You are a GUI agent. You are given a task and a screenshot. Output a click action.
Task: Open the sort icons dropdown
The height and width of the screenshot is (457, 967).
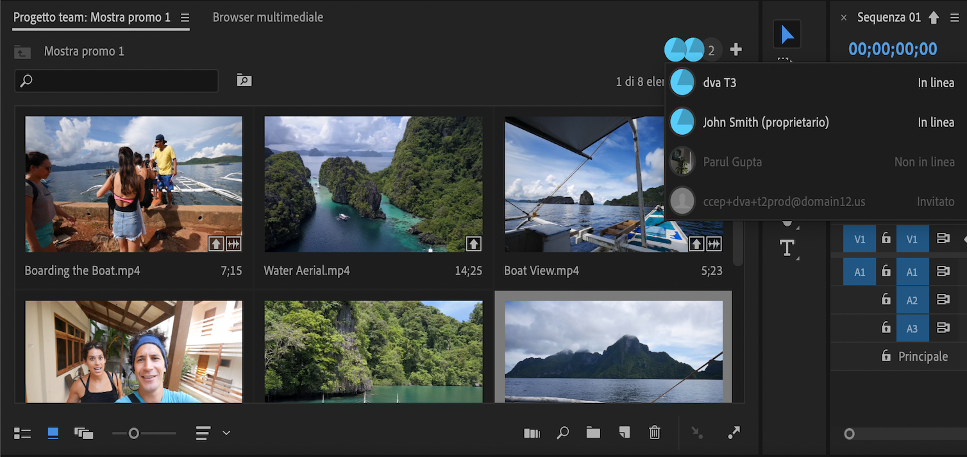pyautogui.click(x=203, y=433)
